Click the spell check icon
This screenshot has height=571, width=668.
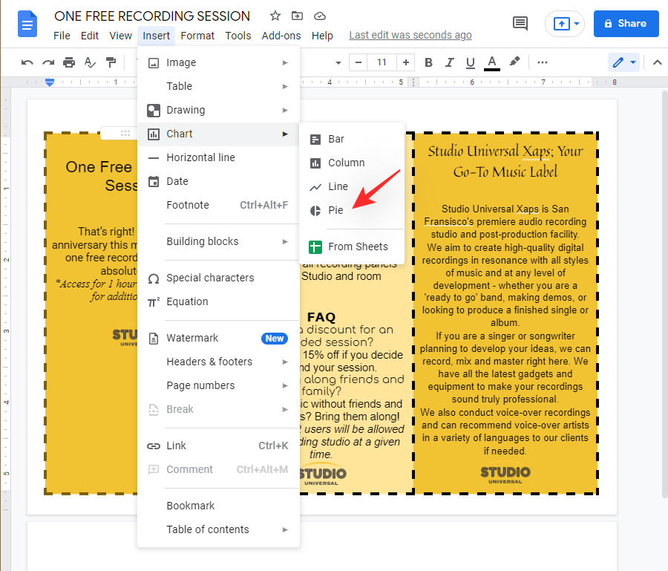pyautogui.click(x=90, y=62)
